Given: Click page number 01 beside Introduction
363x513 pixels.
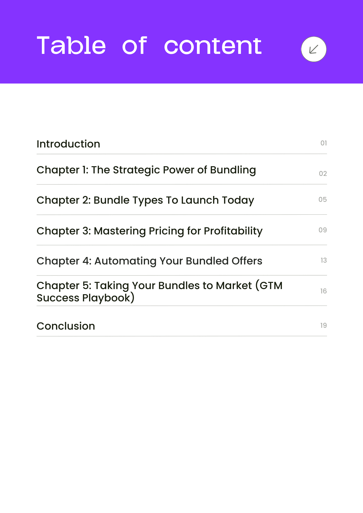Looking at the screenshot, I should tap(323, 143).
